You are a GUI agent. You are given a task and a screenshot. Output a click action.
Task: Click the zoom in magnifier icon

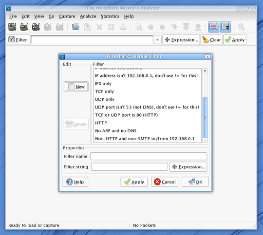pyautogui.click(x=241, y=27)
